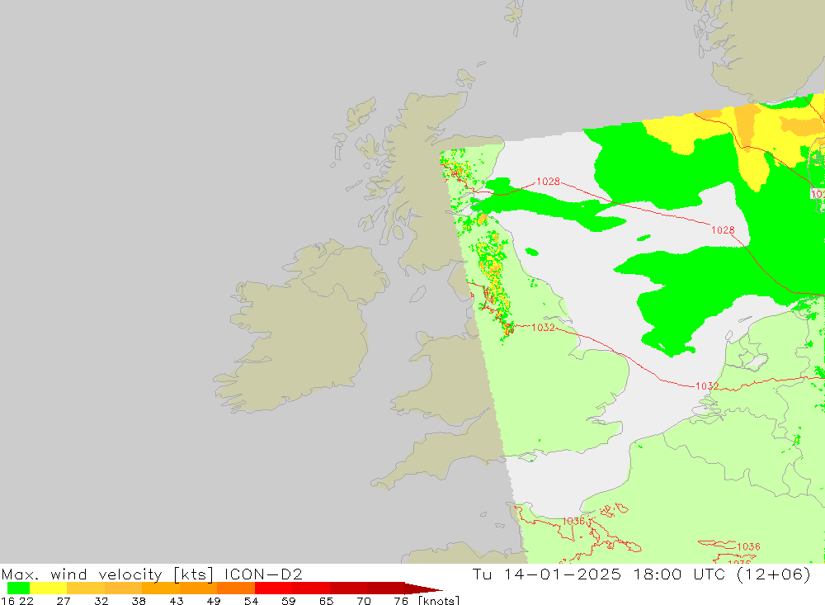Screen dimensions: 825x605
Task: Click the '1032' isobar label over northern England
Action: [543, 328]
